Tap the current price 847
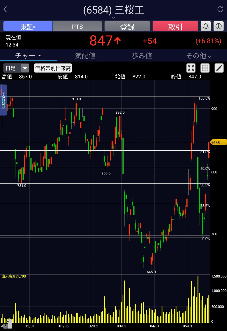Image resolution: width=227 pixels, height=331 pixels. pyautogui.click(x=101, y=41)
